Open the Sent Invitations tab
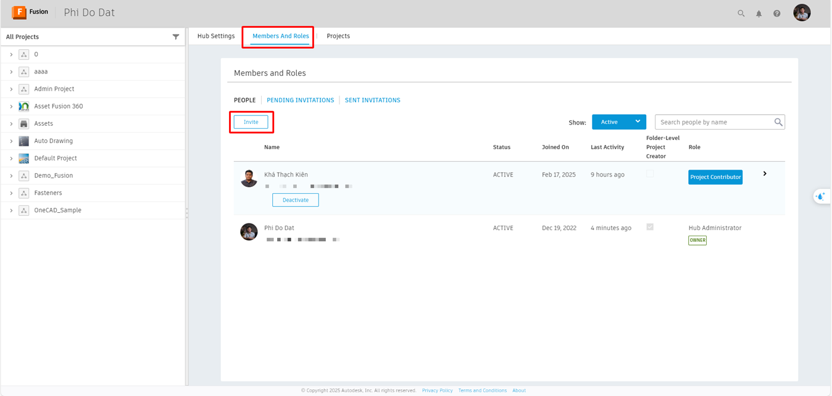 373,100
